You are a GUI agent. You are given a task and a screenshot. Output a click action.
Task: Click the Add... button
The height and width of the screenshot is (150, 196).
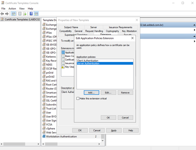click(x=91, y=93)
